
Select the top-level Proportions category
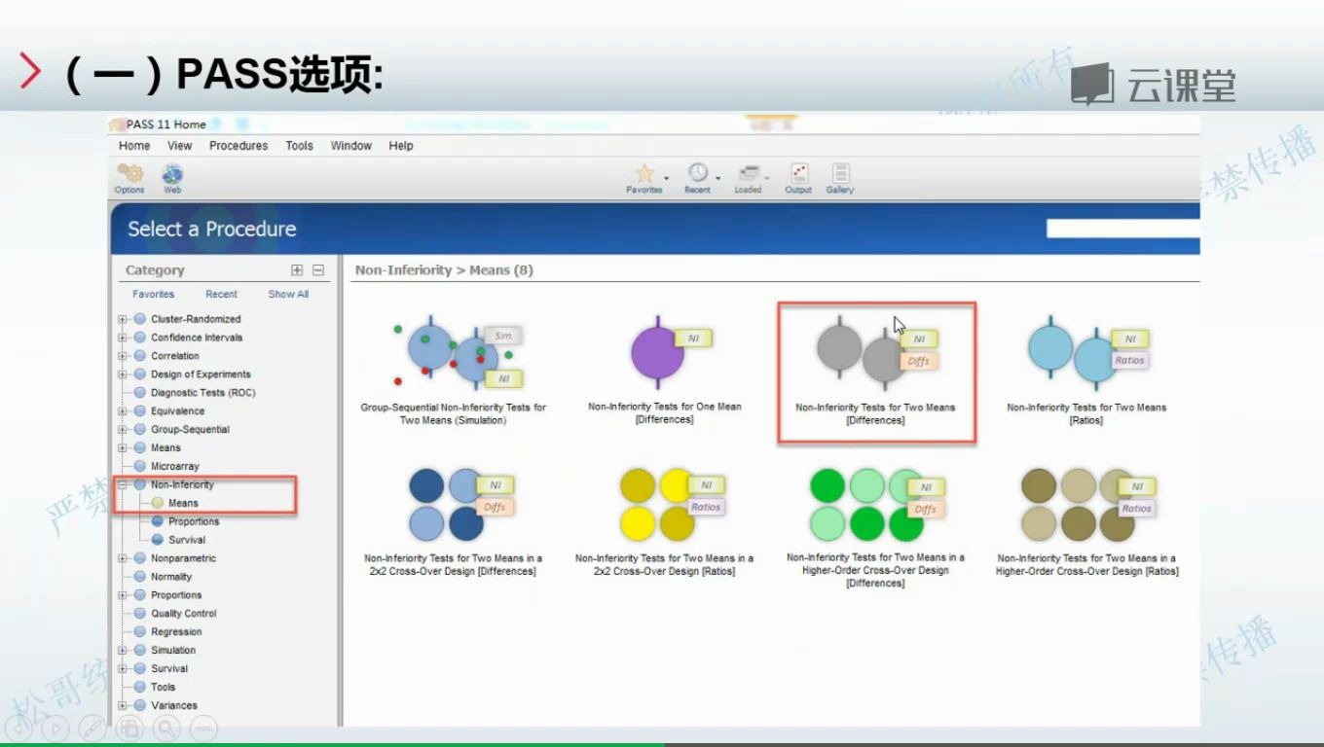(x=176, y=595)
